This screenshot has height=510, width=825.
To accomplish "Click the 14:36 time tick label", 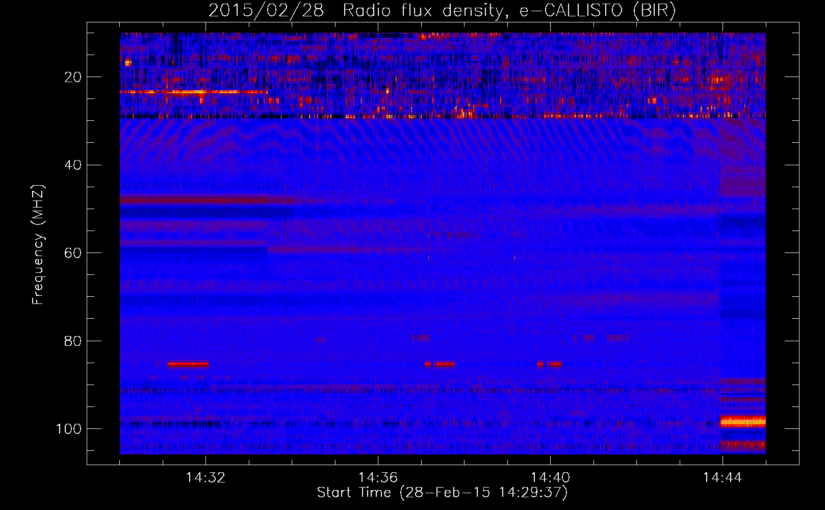I will pos(378,478).
